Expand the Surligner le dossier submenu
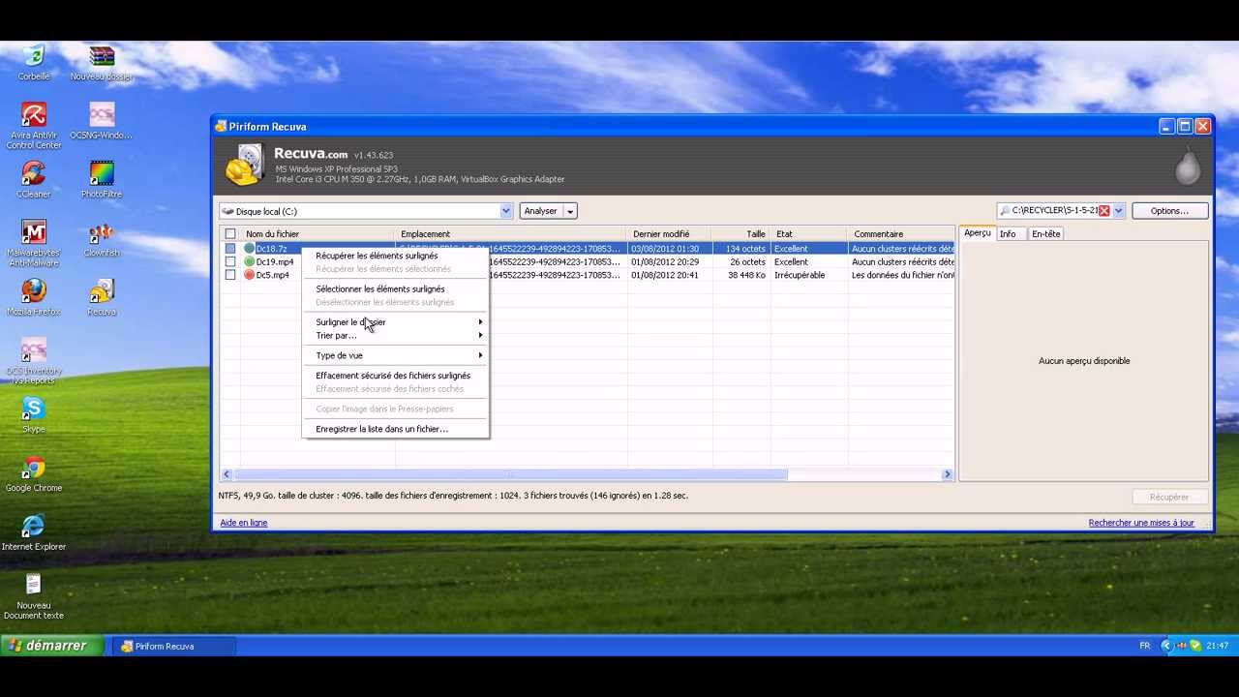This screenshot has width=1239, height=697. point(398,322)
